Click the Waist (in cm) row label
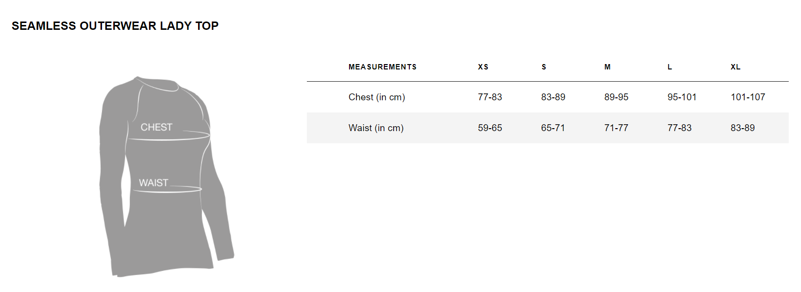The height and width of the screenshot is (292, 801). pos(376,128)
